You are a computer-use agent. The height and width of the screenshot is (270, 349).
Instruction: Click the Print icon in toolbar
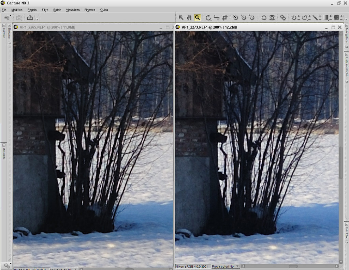tap(30, 18)
